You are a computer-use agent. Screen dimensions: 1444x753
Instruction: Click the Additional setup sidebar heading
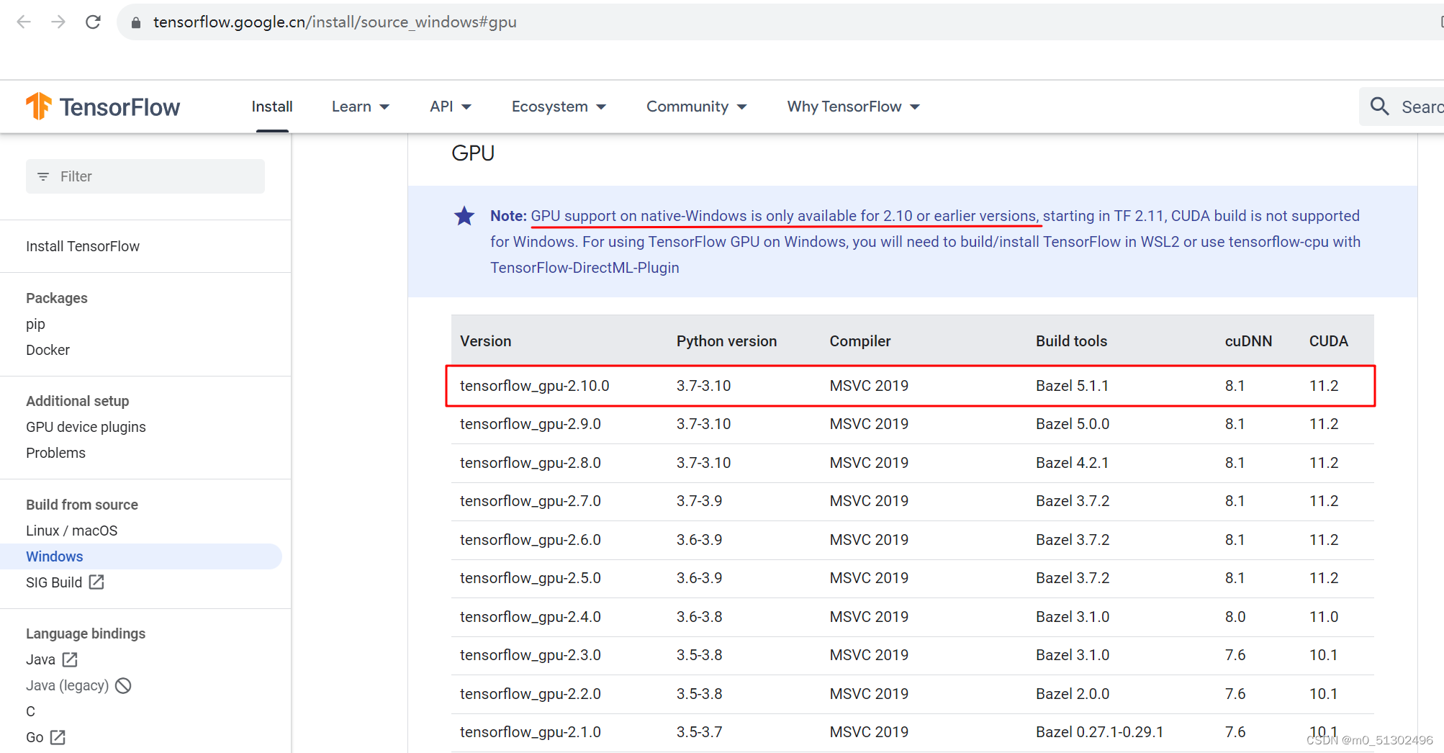[x=78, y=401]
